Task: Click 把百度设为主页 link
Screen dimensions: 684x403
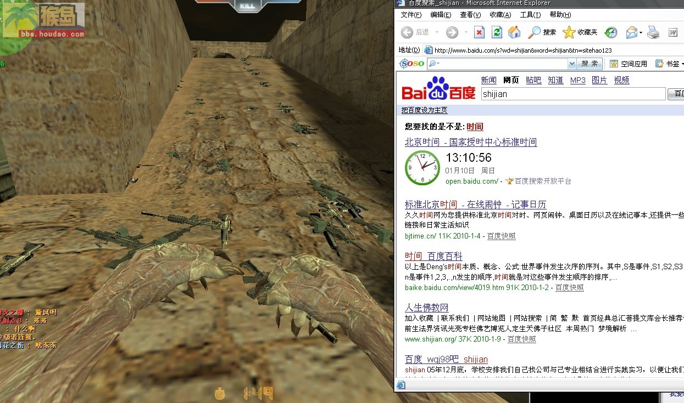Action: click(x=424, y=110)
